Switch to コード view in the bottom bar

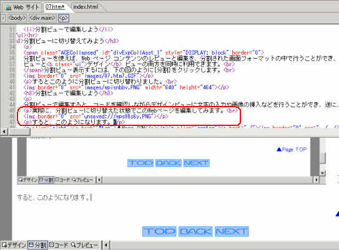(x=59, y=245)
